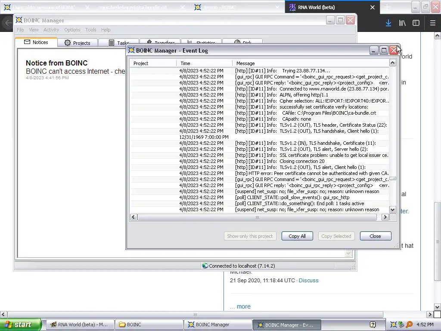Switch to BOINC folder taskbar item
Screen dimensions: 441x331
[x=149, y=325]
